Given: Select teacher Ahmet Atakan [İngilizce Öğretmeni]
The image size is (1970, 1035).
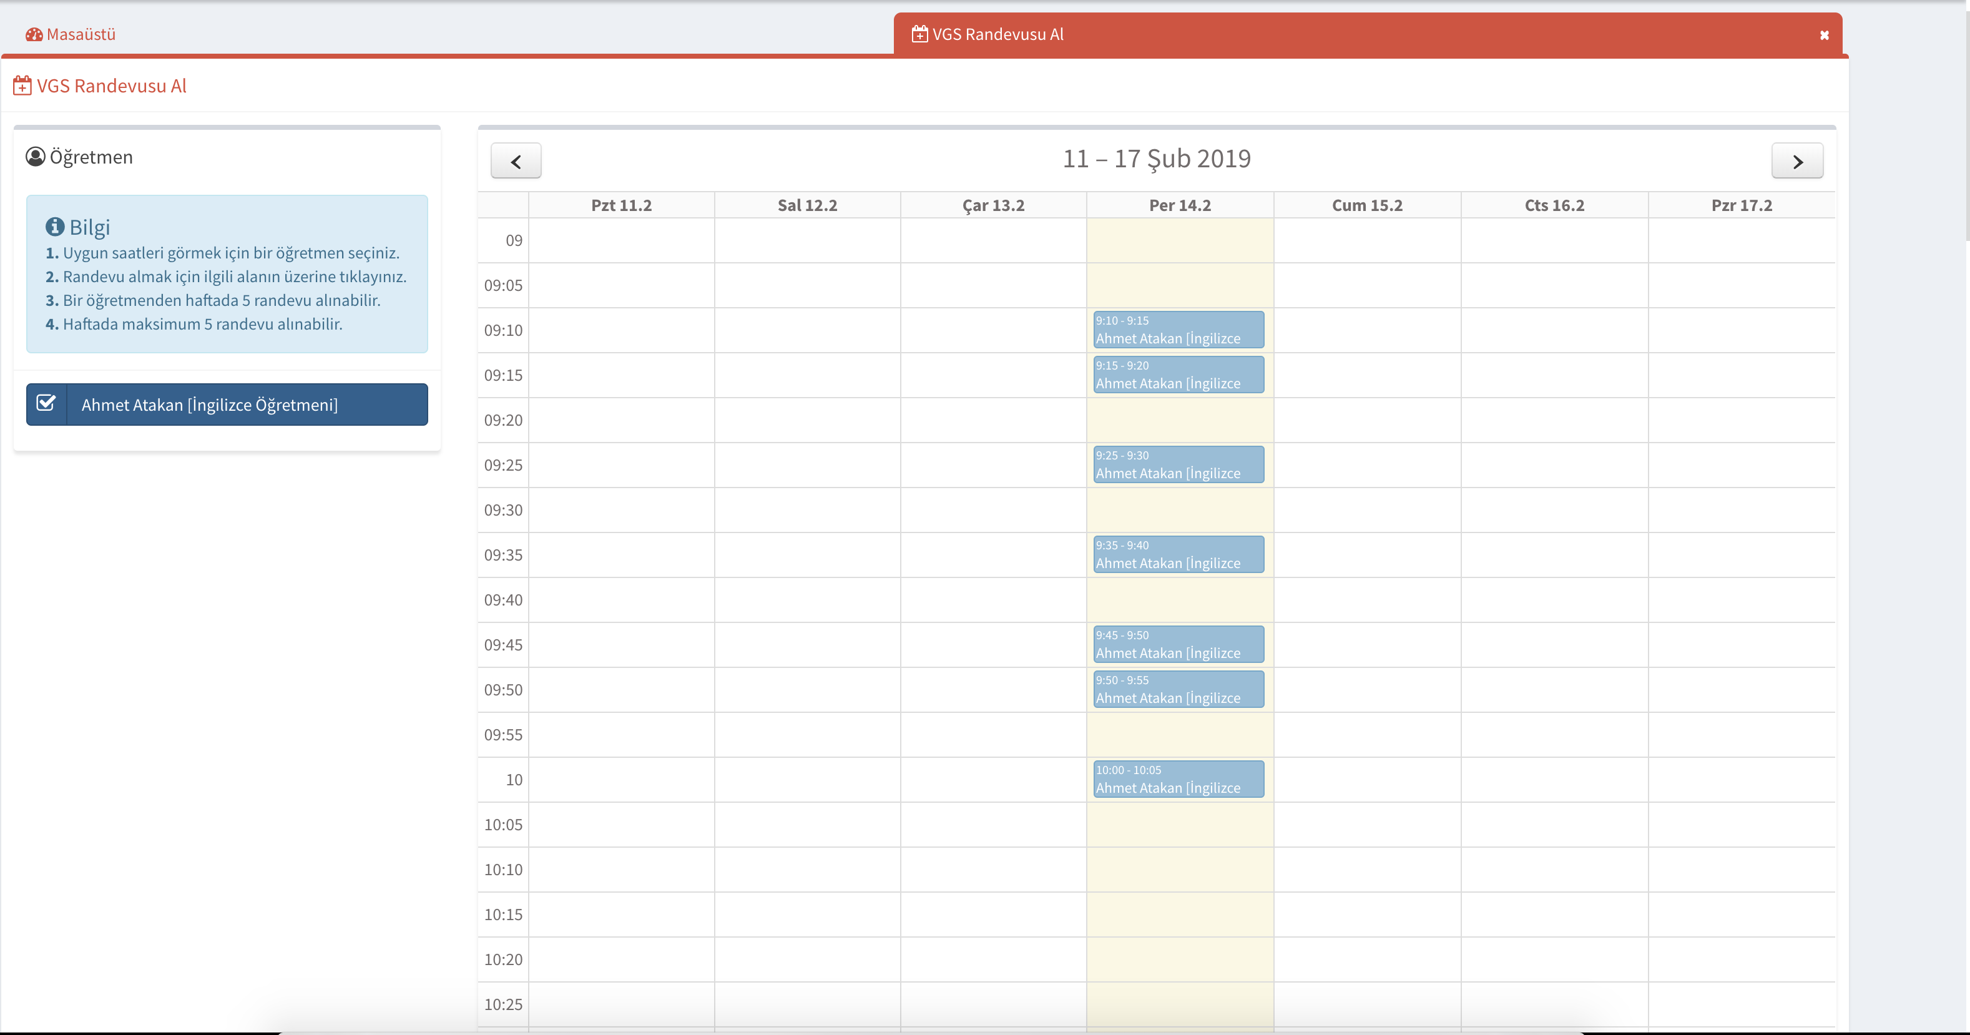Looking at the screenshot, I should [227, 404].
